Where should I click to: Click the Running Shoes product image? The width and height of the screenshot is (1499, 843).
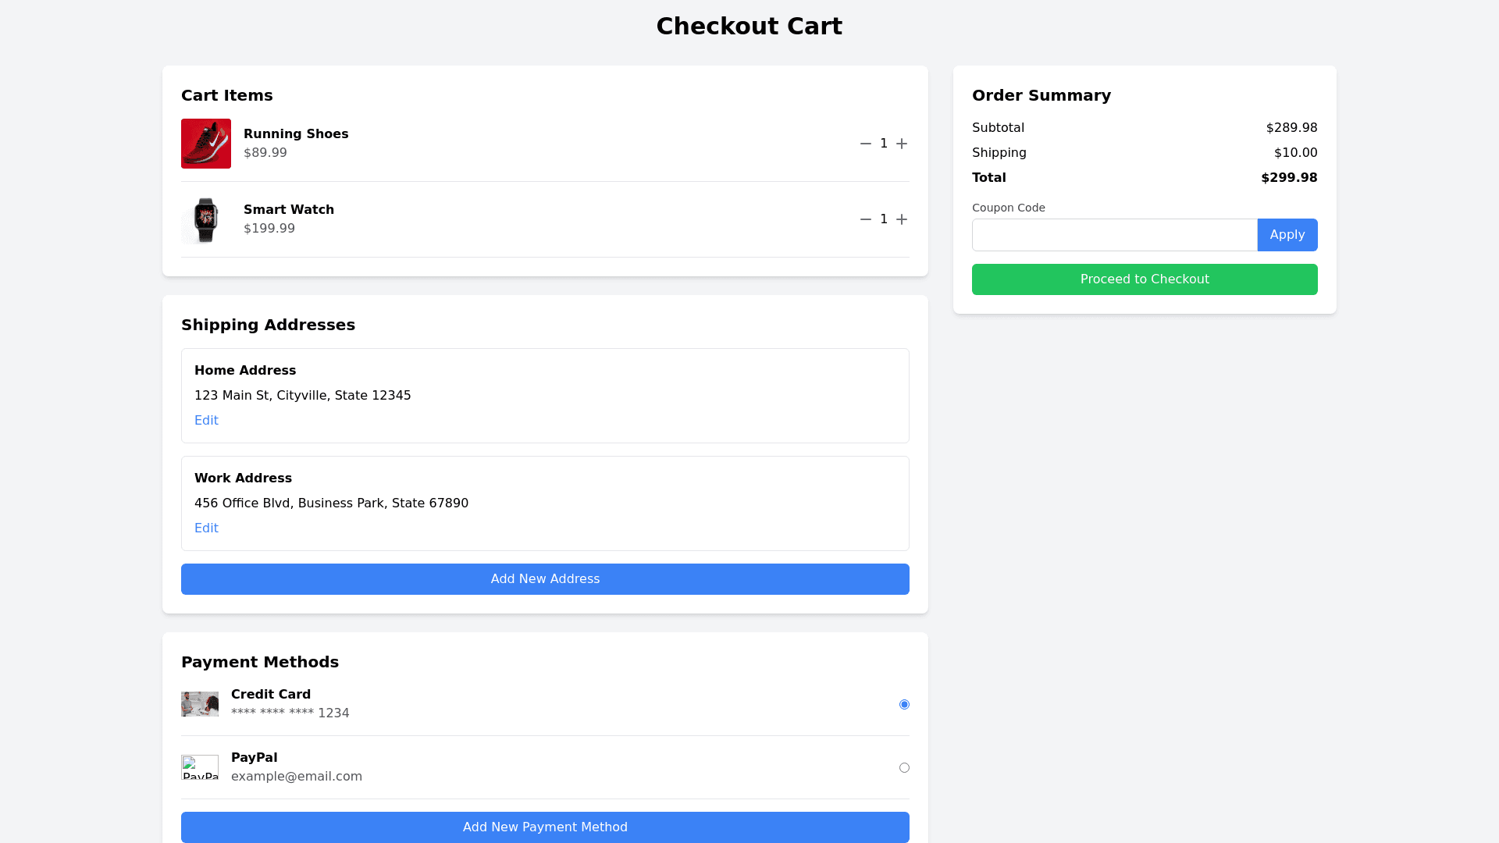[x=206, y=144]
